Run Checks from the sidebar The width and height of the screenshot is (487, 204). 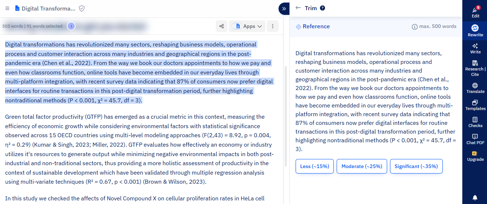point(475,122)
